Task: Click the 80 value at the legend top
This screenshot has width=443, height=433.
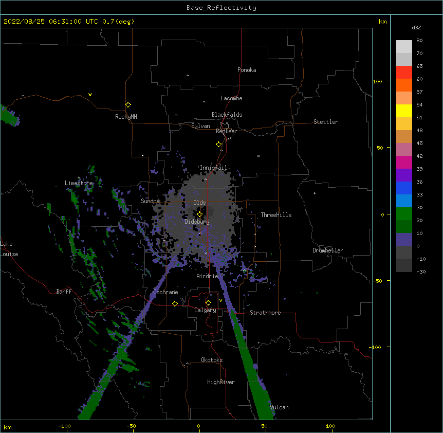Action: tap(419, 41)
